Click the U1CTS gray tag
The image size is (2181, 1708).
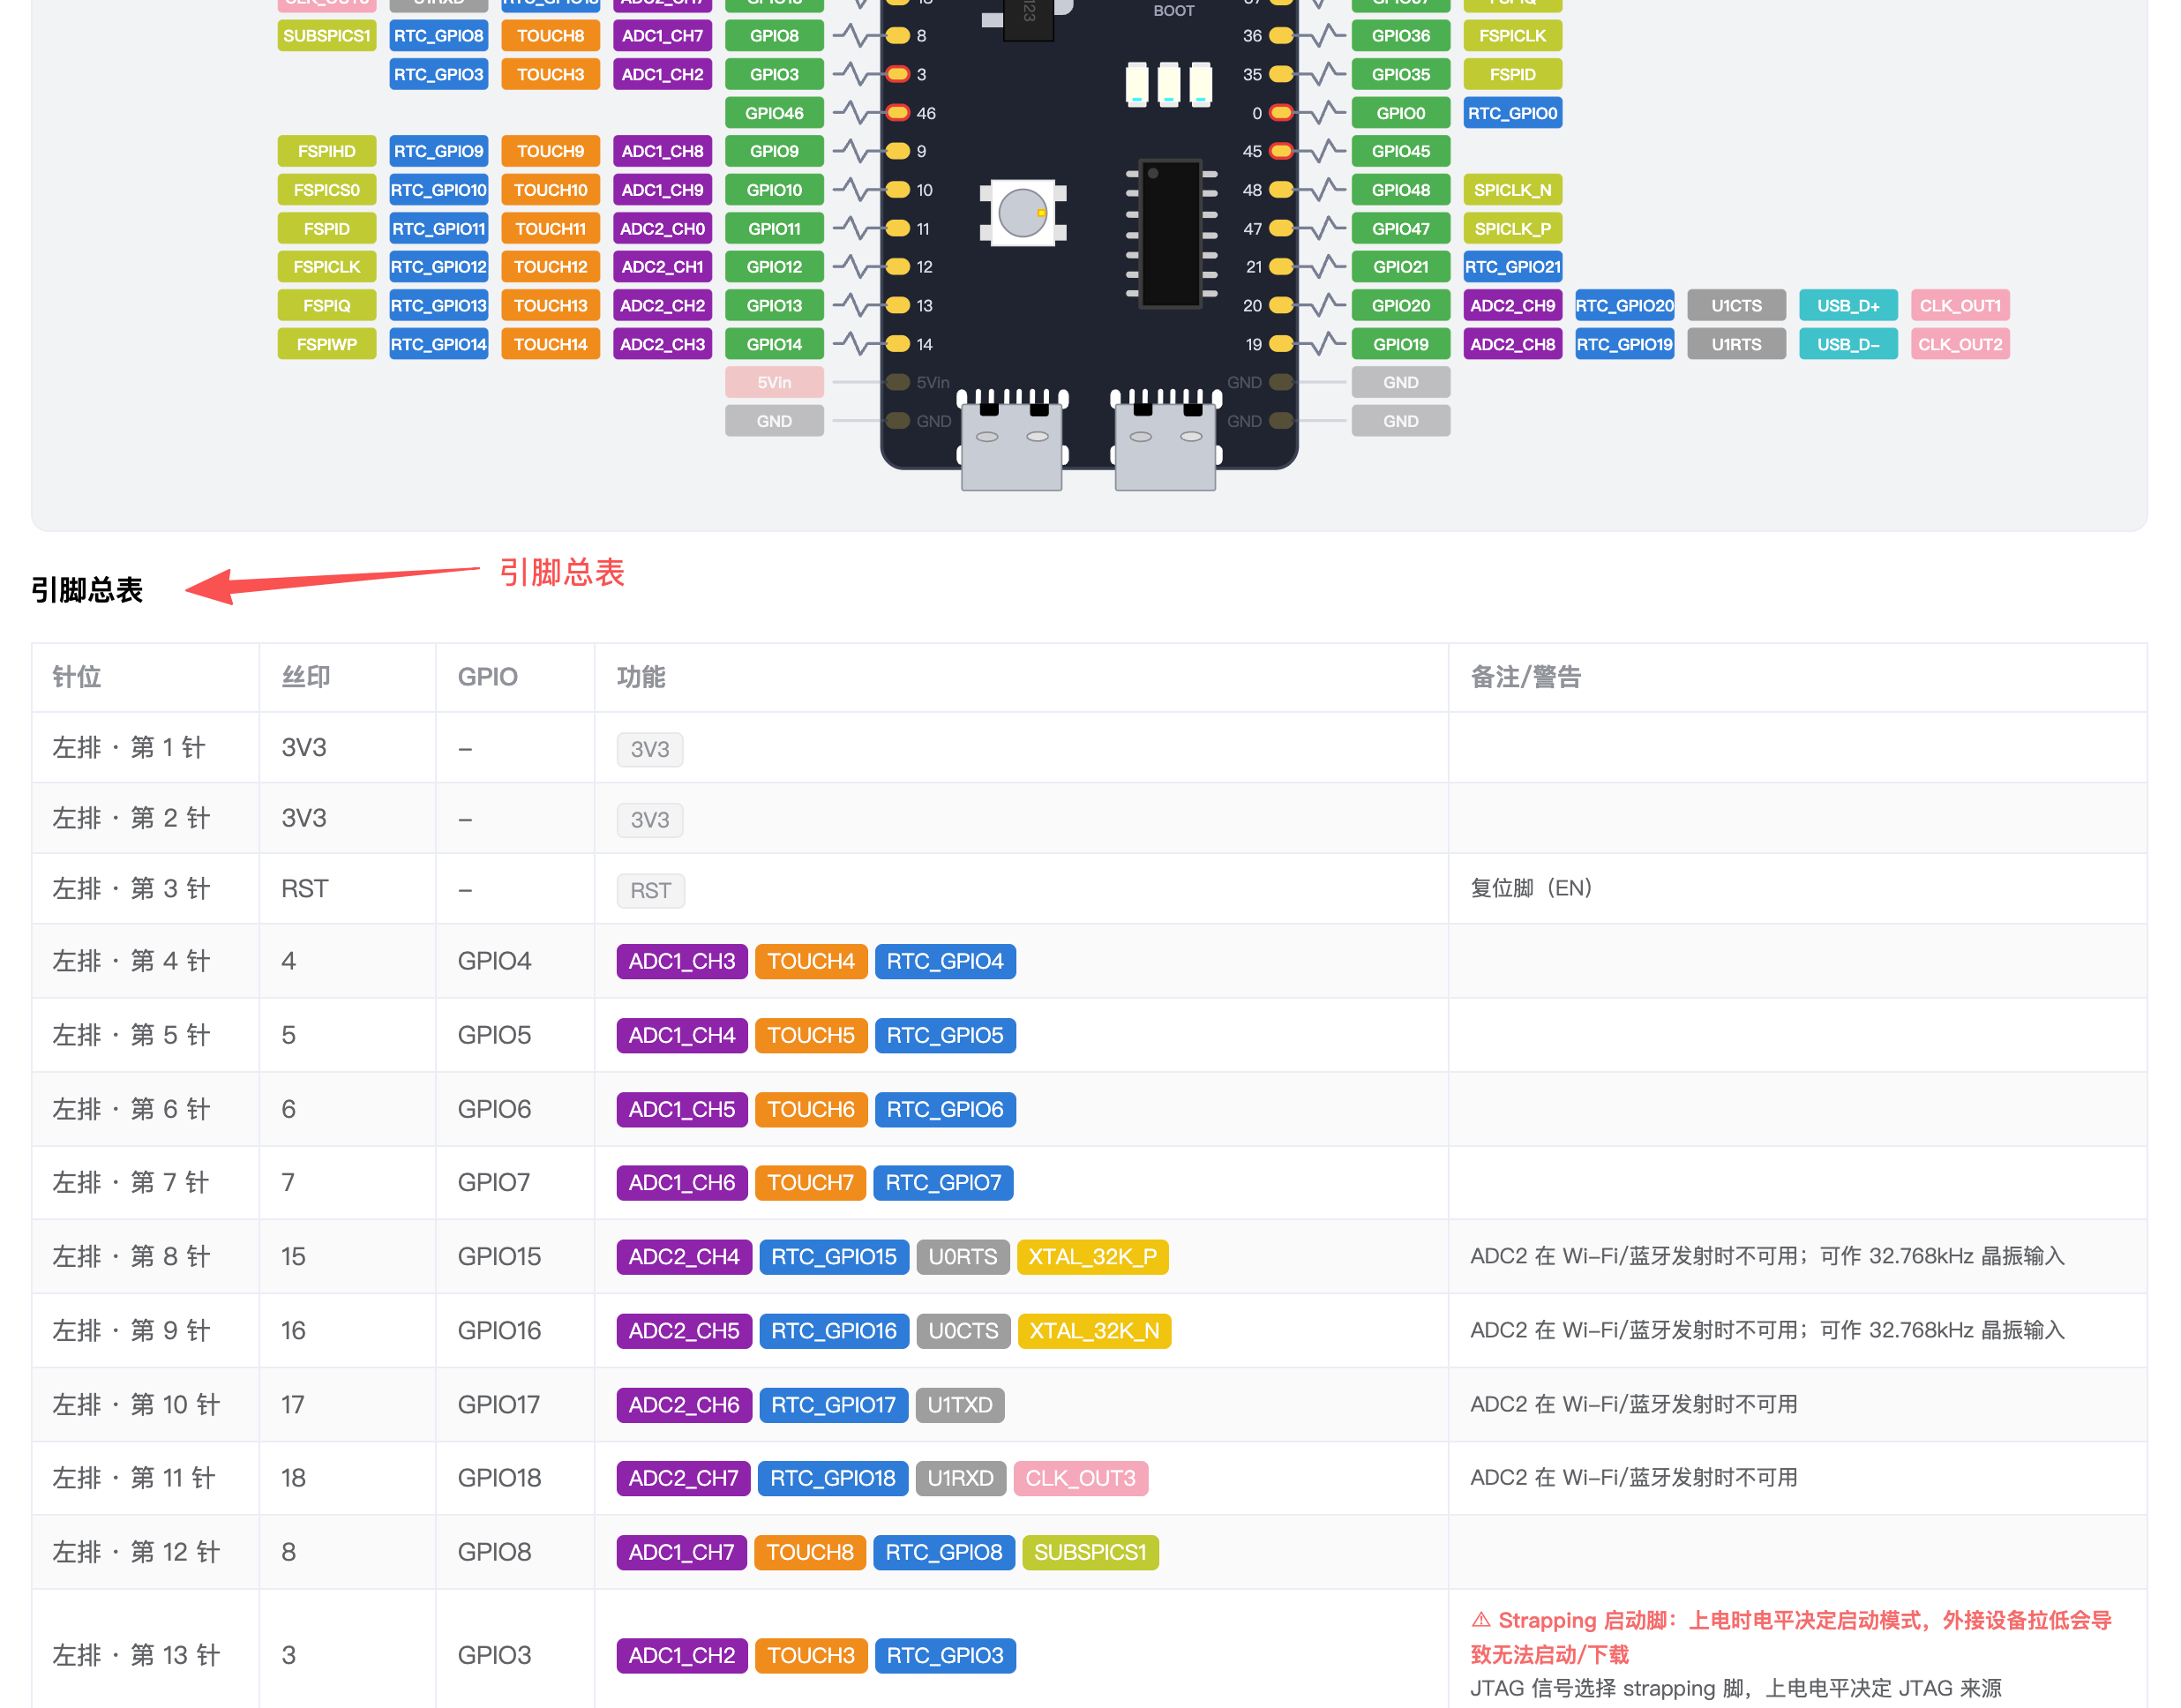(x=1736, y=306)
